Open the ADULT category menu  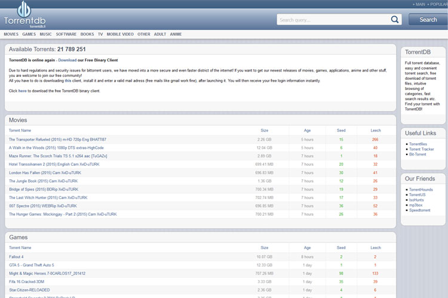160,34
